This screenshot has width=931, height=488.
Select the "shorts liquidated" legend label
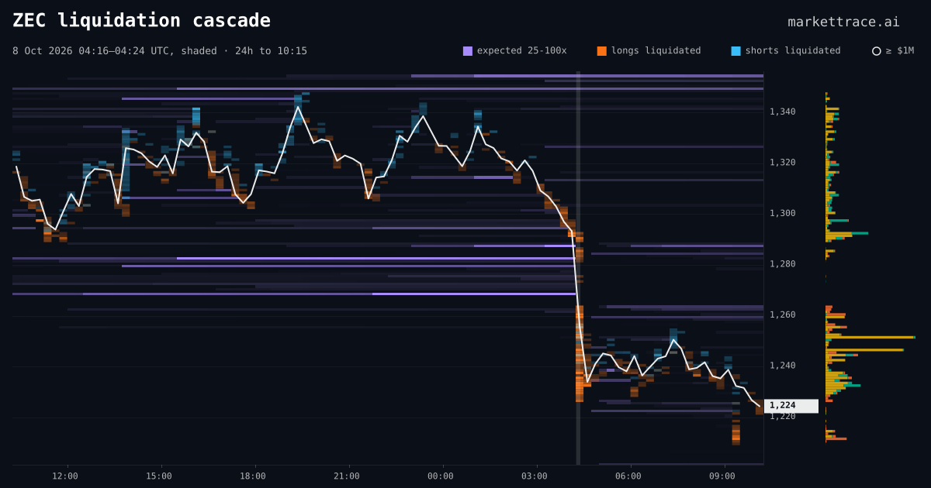click(792, 51)
